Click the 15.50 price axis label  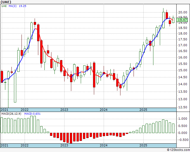[183, 64]
